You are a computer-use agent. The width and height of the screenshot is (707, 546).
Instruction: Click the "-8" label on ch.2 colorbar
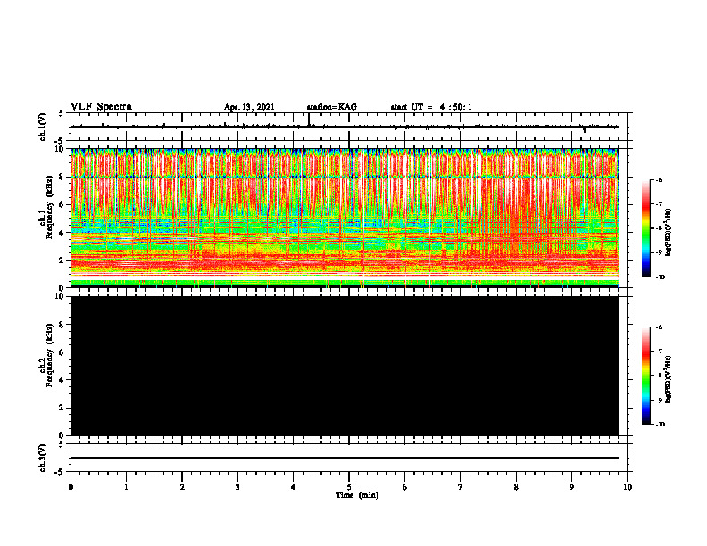659,376
